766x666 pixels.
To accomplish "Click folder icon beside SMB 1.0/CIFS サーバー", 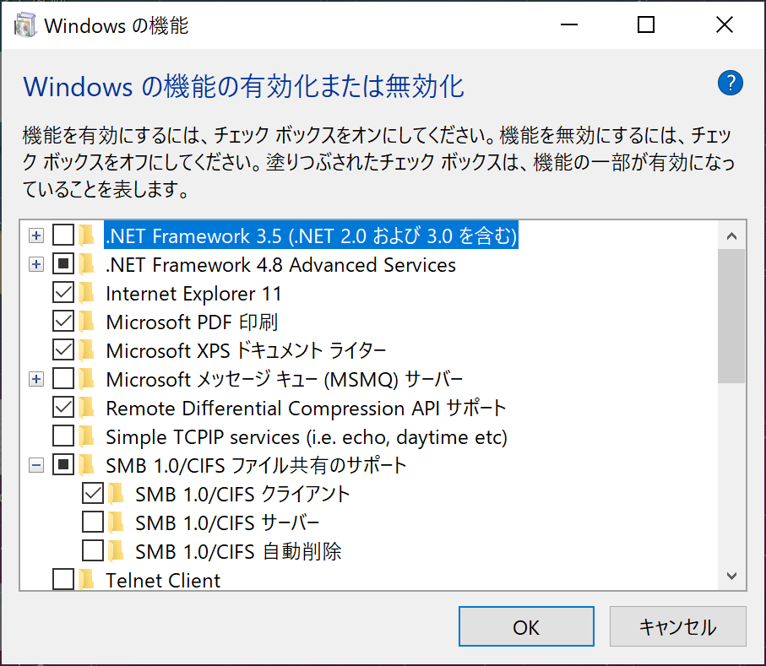I will [x=117, y=523].
